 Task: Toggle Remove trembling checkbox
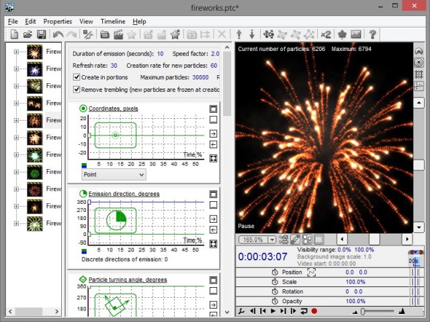[x=77, y=89]
